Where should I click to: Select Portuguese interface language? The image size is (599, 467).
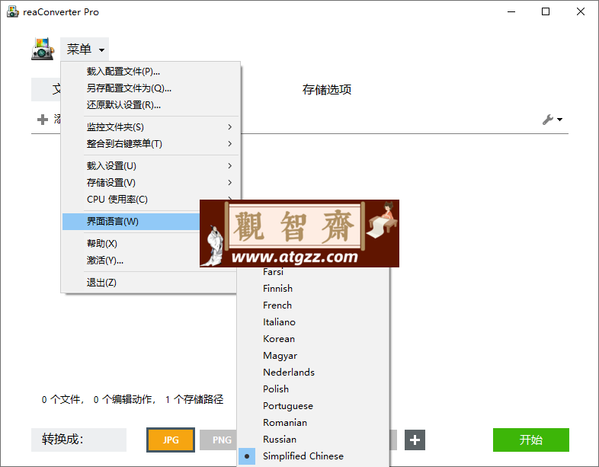[x=313, y=406]
